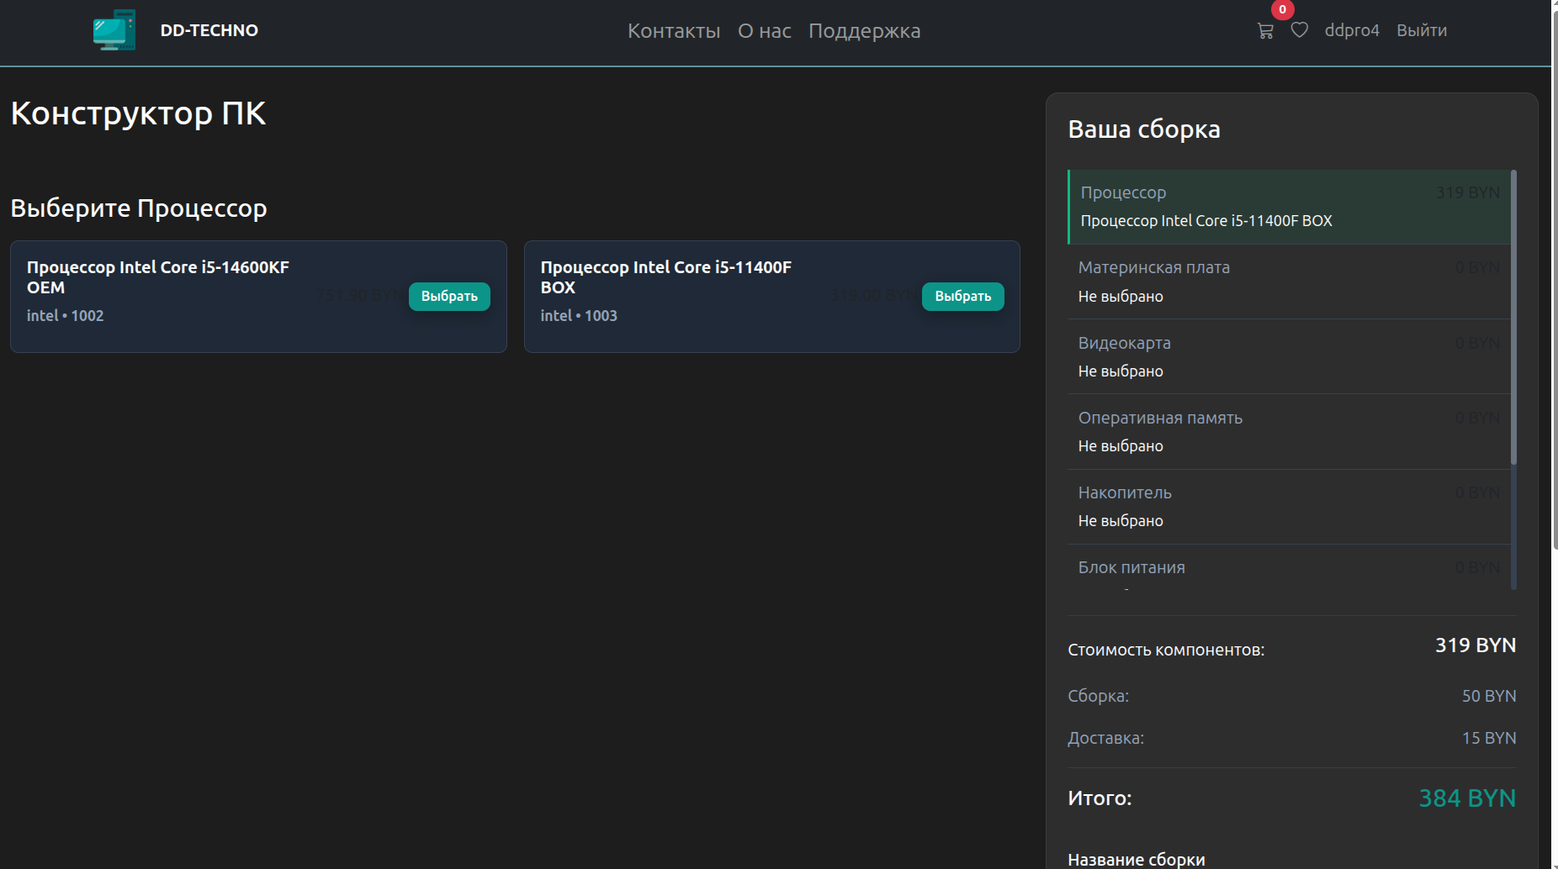This screenshot has height=869, width=1558.
Task: Click the Сборка 50 BYN fee value
Action: [1489, 696]
